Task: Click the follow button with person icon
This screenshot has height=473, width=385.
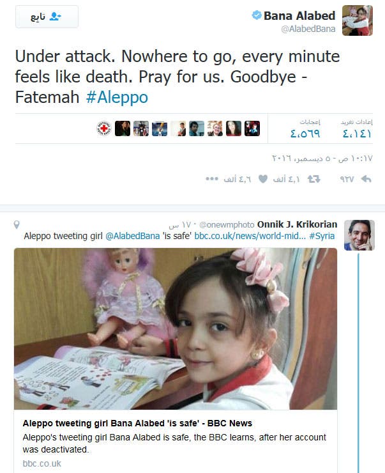Action: 47,17
